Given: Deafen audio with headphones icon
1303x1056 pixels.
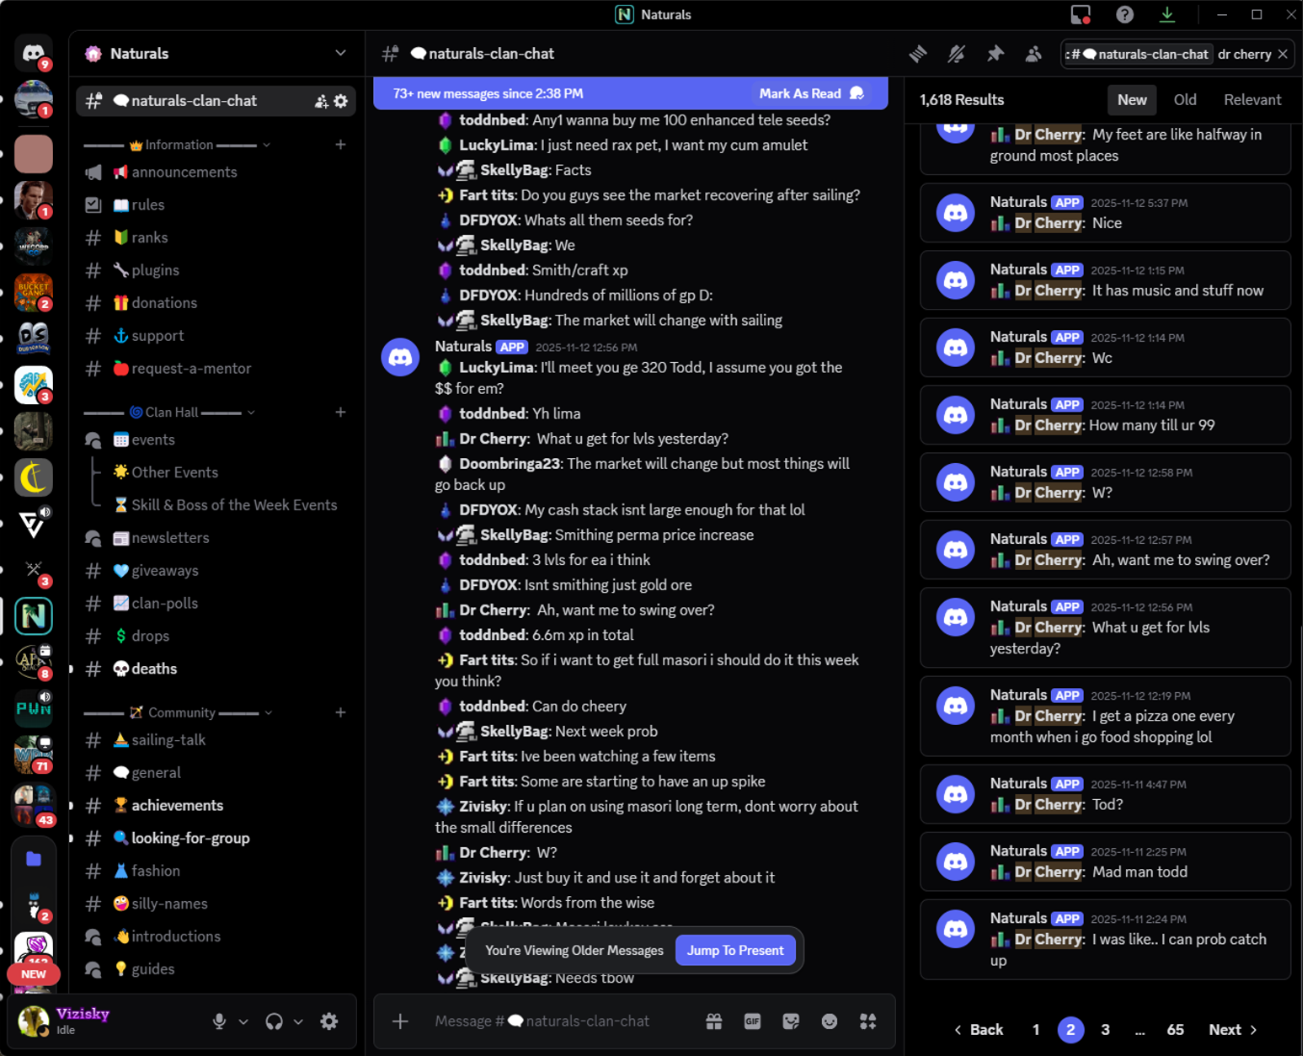Looking at the screenshot, I should coord(274,1021).
